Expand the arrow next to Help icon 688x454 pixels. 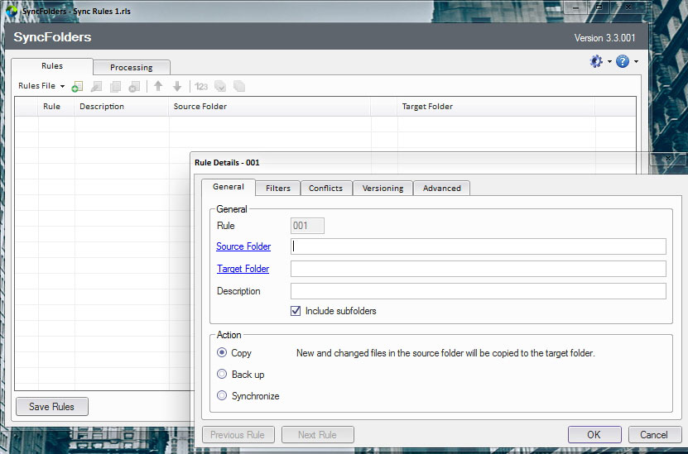point(636,61)
